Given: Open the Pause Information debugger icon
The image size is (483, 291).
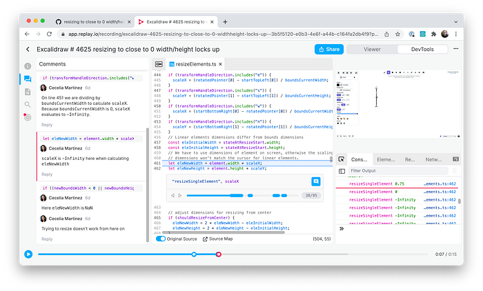Looking at the screenshot, I should [x=28, y=117].
